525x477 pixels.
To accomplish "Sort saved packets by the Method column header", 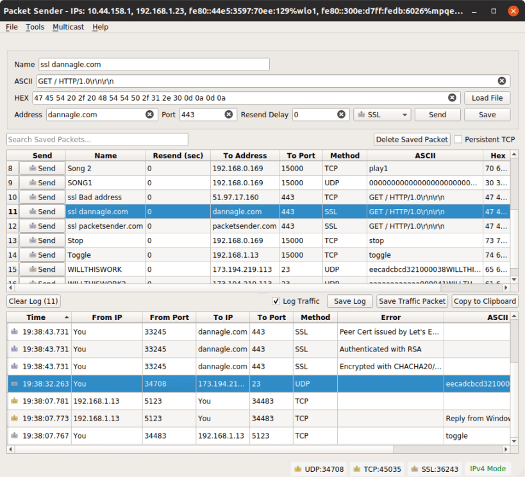I will (x=344, y=155).
